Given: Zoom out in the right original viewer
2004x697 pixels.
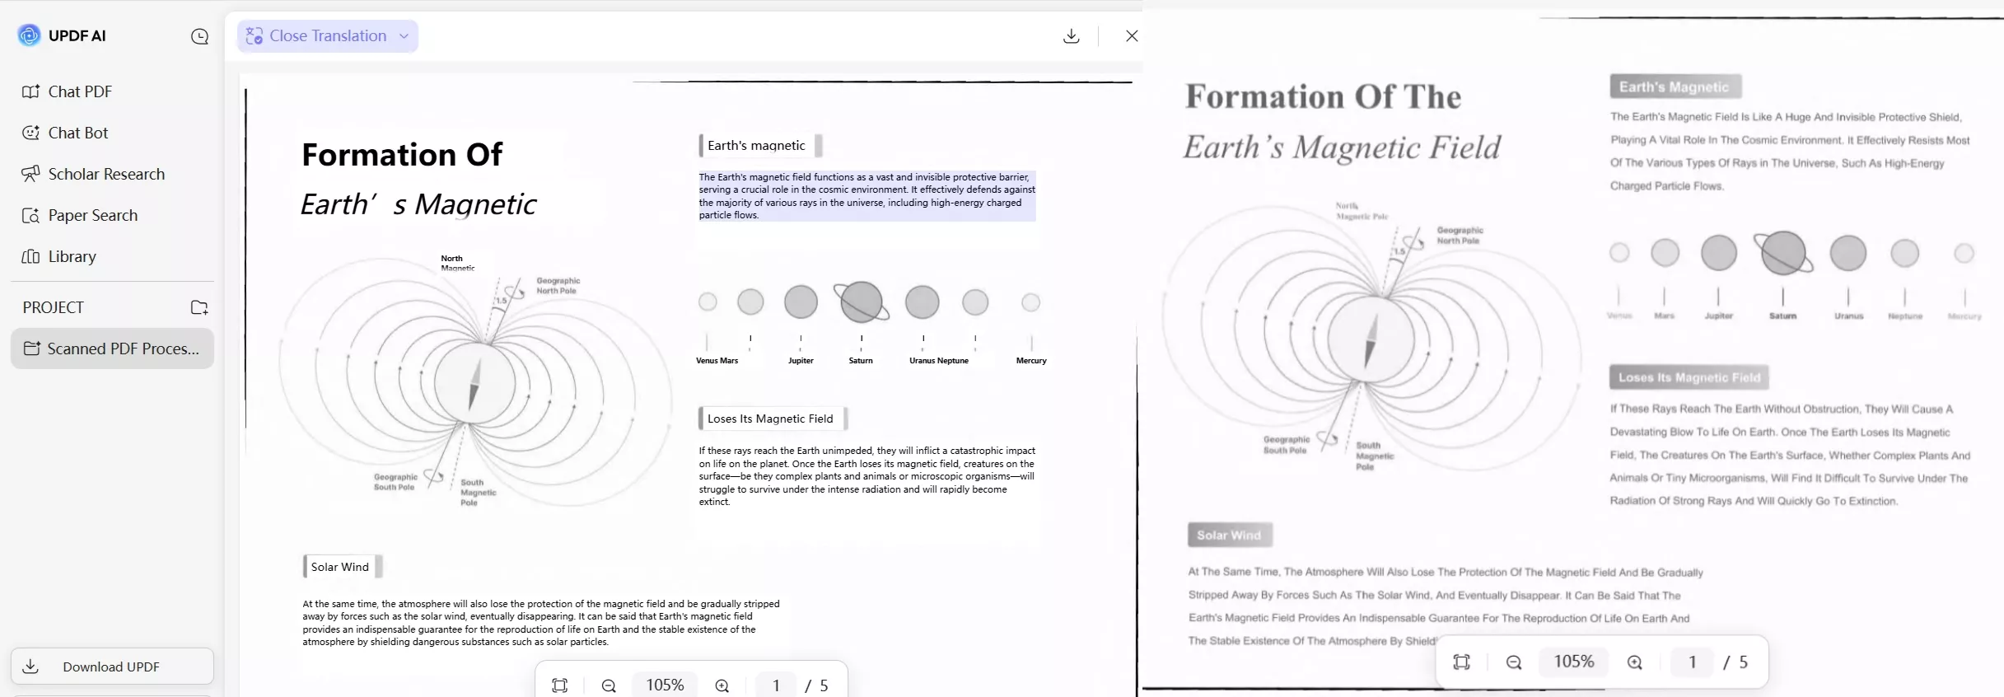Looking at the screenshot, I should point(1514,662).
